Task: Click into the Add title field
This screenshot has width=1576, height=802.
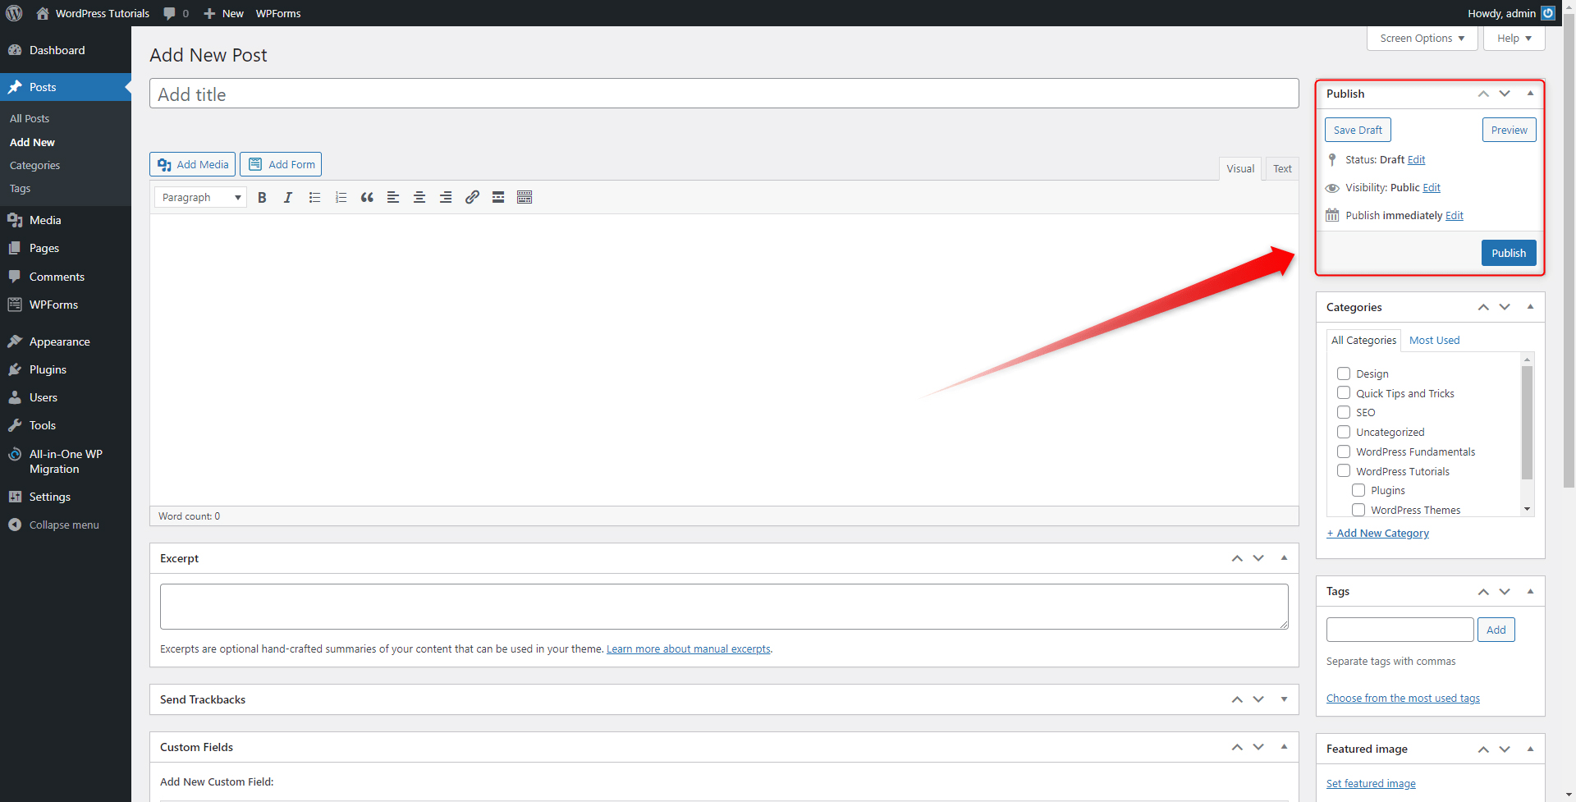Action: [x=724, y=94]
